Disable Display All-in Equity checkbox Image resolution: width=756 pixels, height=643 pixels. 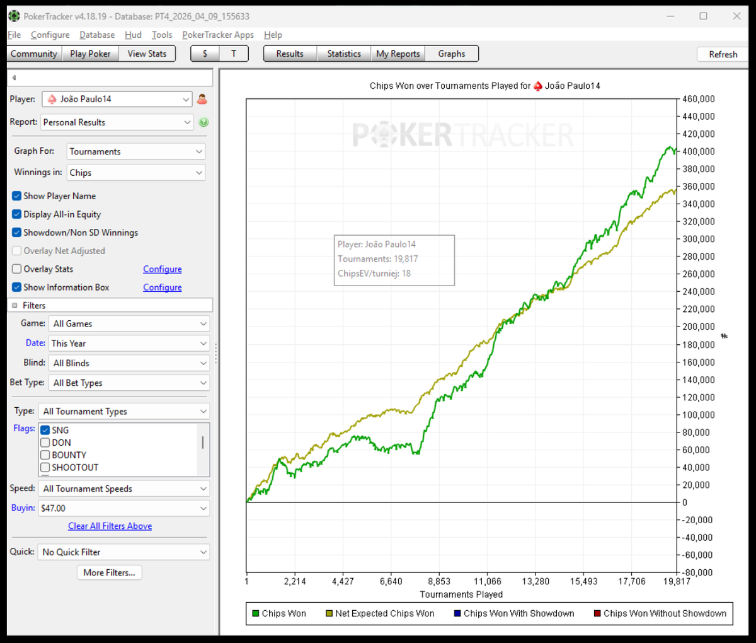pyautogui.click(x=17, y=214)
